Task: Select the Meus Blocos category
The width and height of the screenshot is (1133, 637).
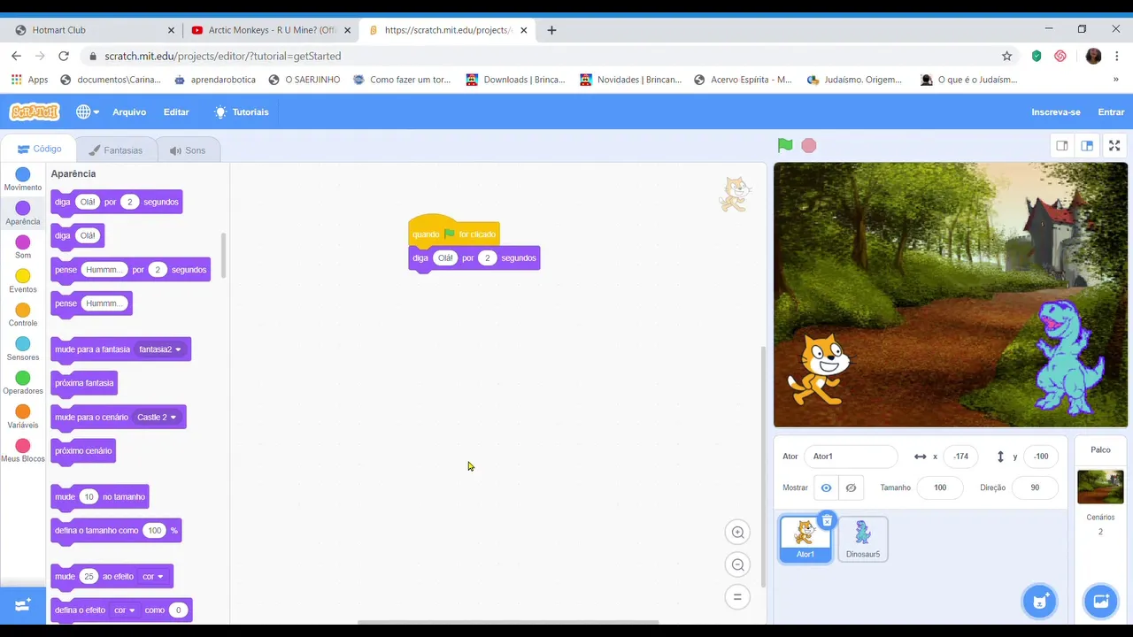Action: click(23, 450)
